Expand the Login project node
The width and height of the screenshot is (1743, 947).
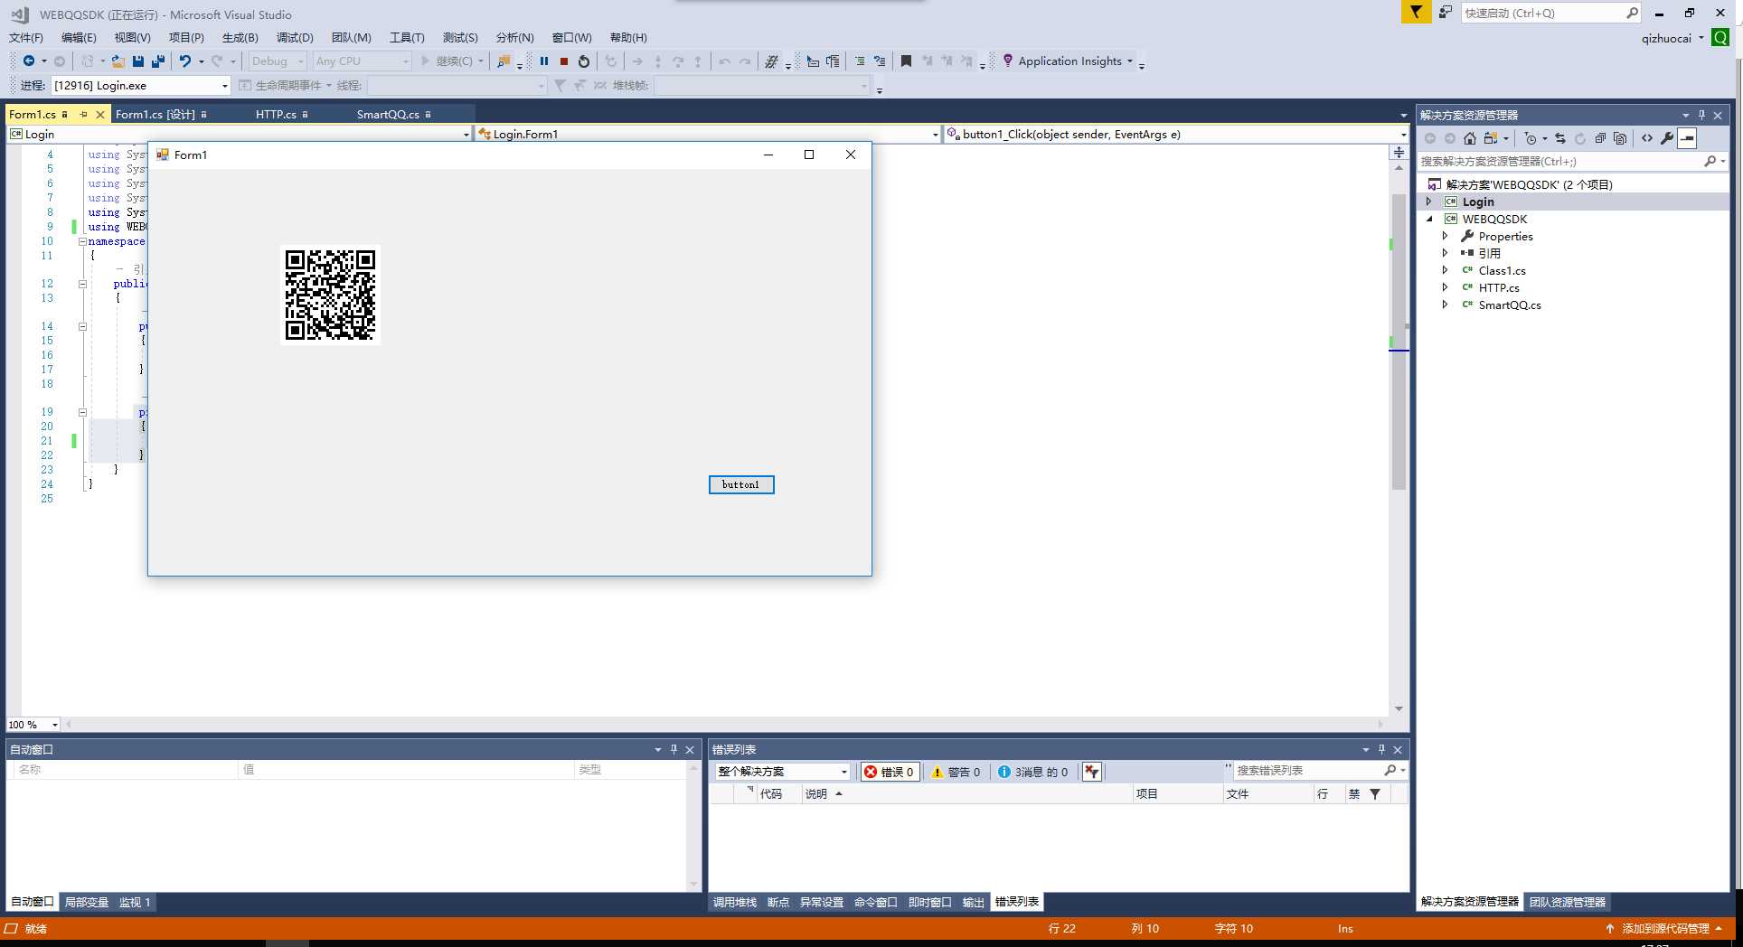coord(1429,202)
